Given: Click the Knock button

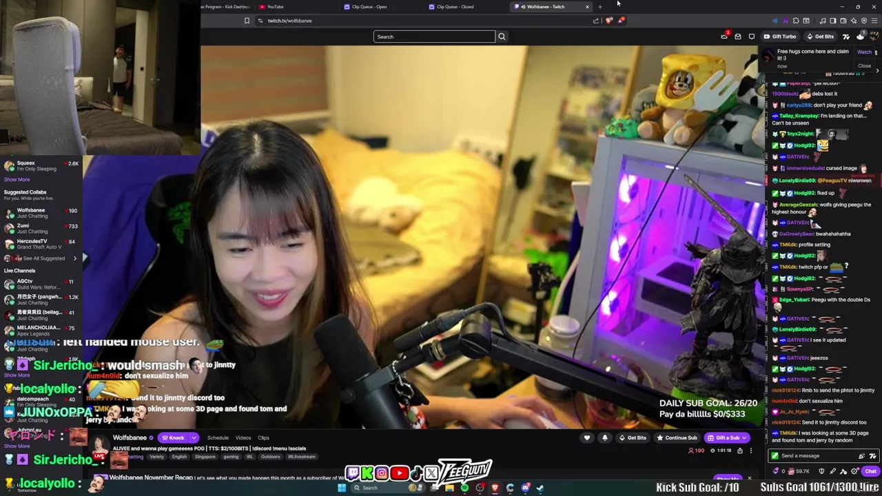Looking at the screenshot, I should [172, 438].
